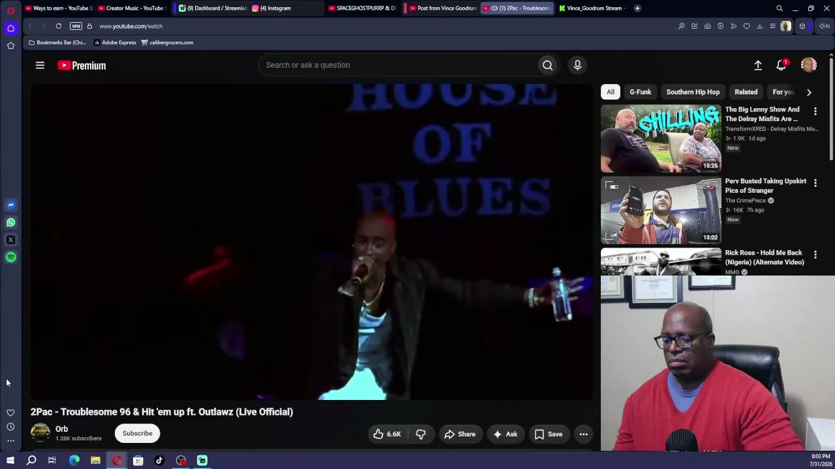
Task: Open TikTok from the taskbar
Action: [159, 461]
